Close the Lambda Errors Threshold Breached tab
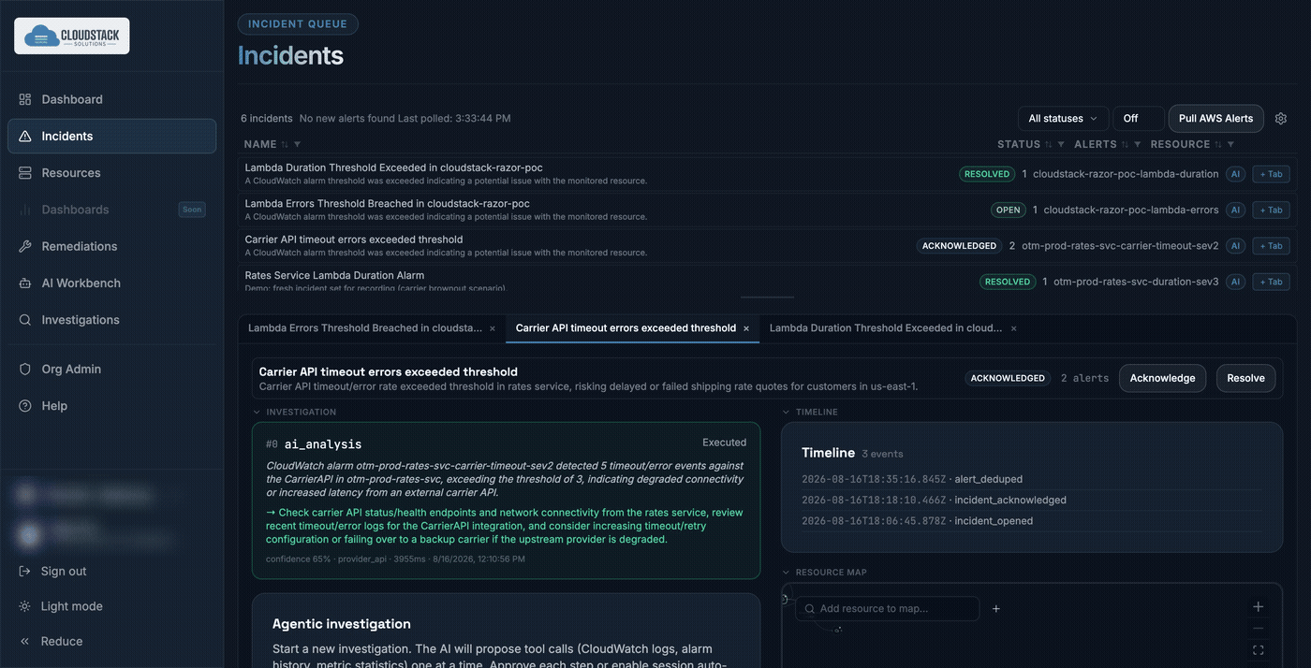Viewport: 1311px width, 668px height. (493, 328)
